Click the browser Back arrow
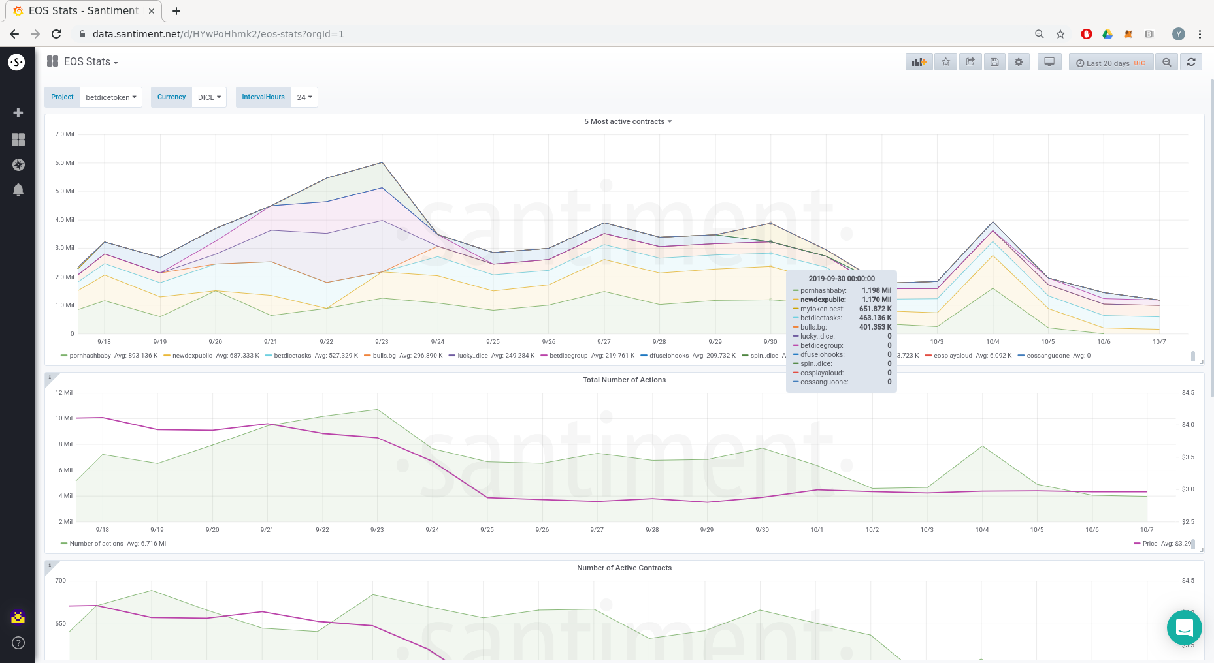The width and height of the screenshot is (1214, 663). (x=14, y=34)
